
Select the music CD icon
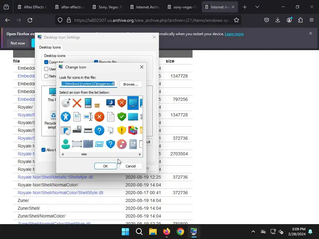tap(66, 103)
